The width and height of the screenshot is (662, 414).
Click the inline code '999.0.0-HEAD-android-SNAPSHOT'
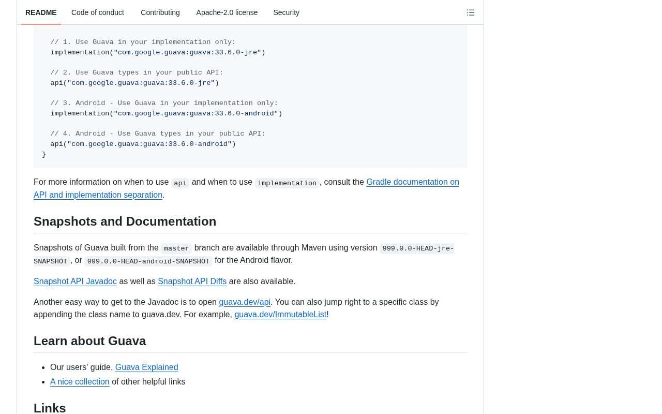tap(148, 261)
